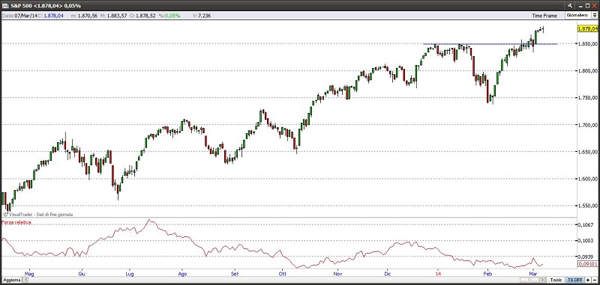Click the scrollbar right arrow
The width and height of the screenshot is (600, 285).
(543, 280)
